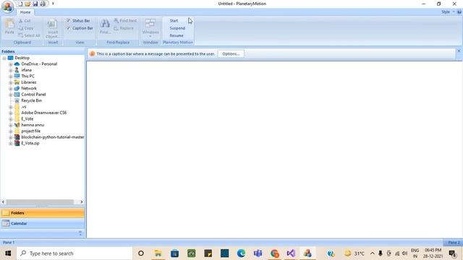The image size is (463, 260).
Task: Expand the Control Panel node
Action: pos(11,95)
